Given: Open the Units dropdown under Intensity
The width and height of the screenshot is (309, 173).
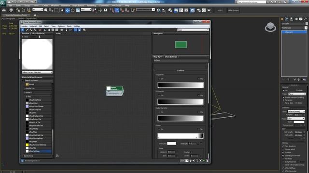Looking at the screenshot, I should (x=296, y=111).
